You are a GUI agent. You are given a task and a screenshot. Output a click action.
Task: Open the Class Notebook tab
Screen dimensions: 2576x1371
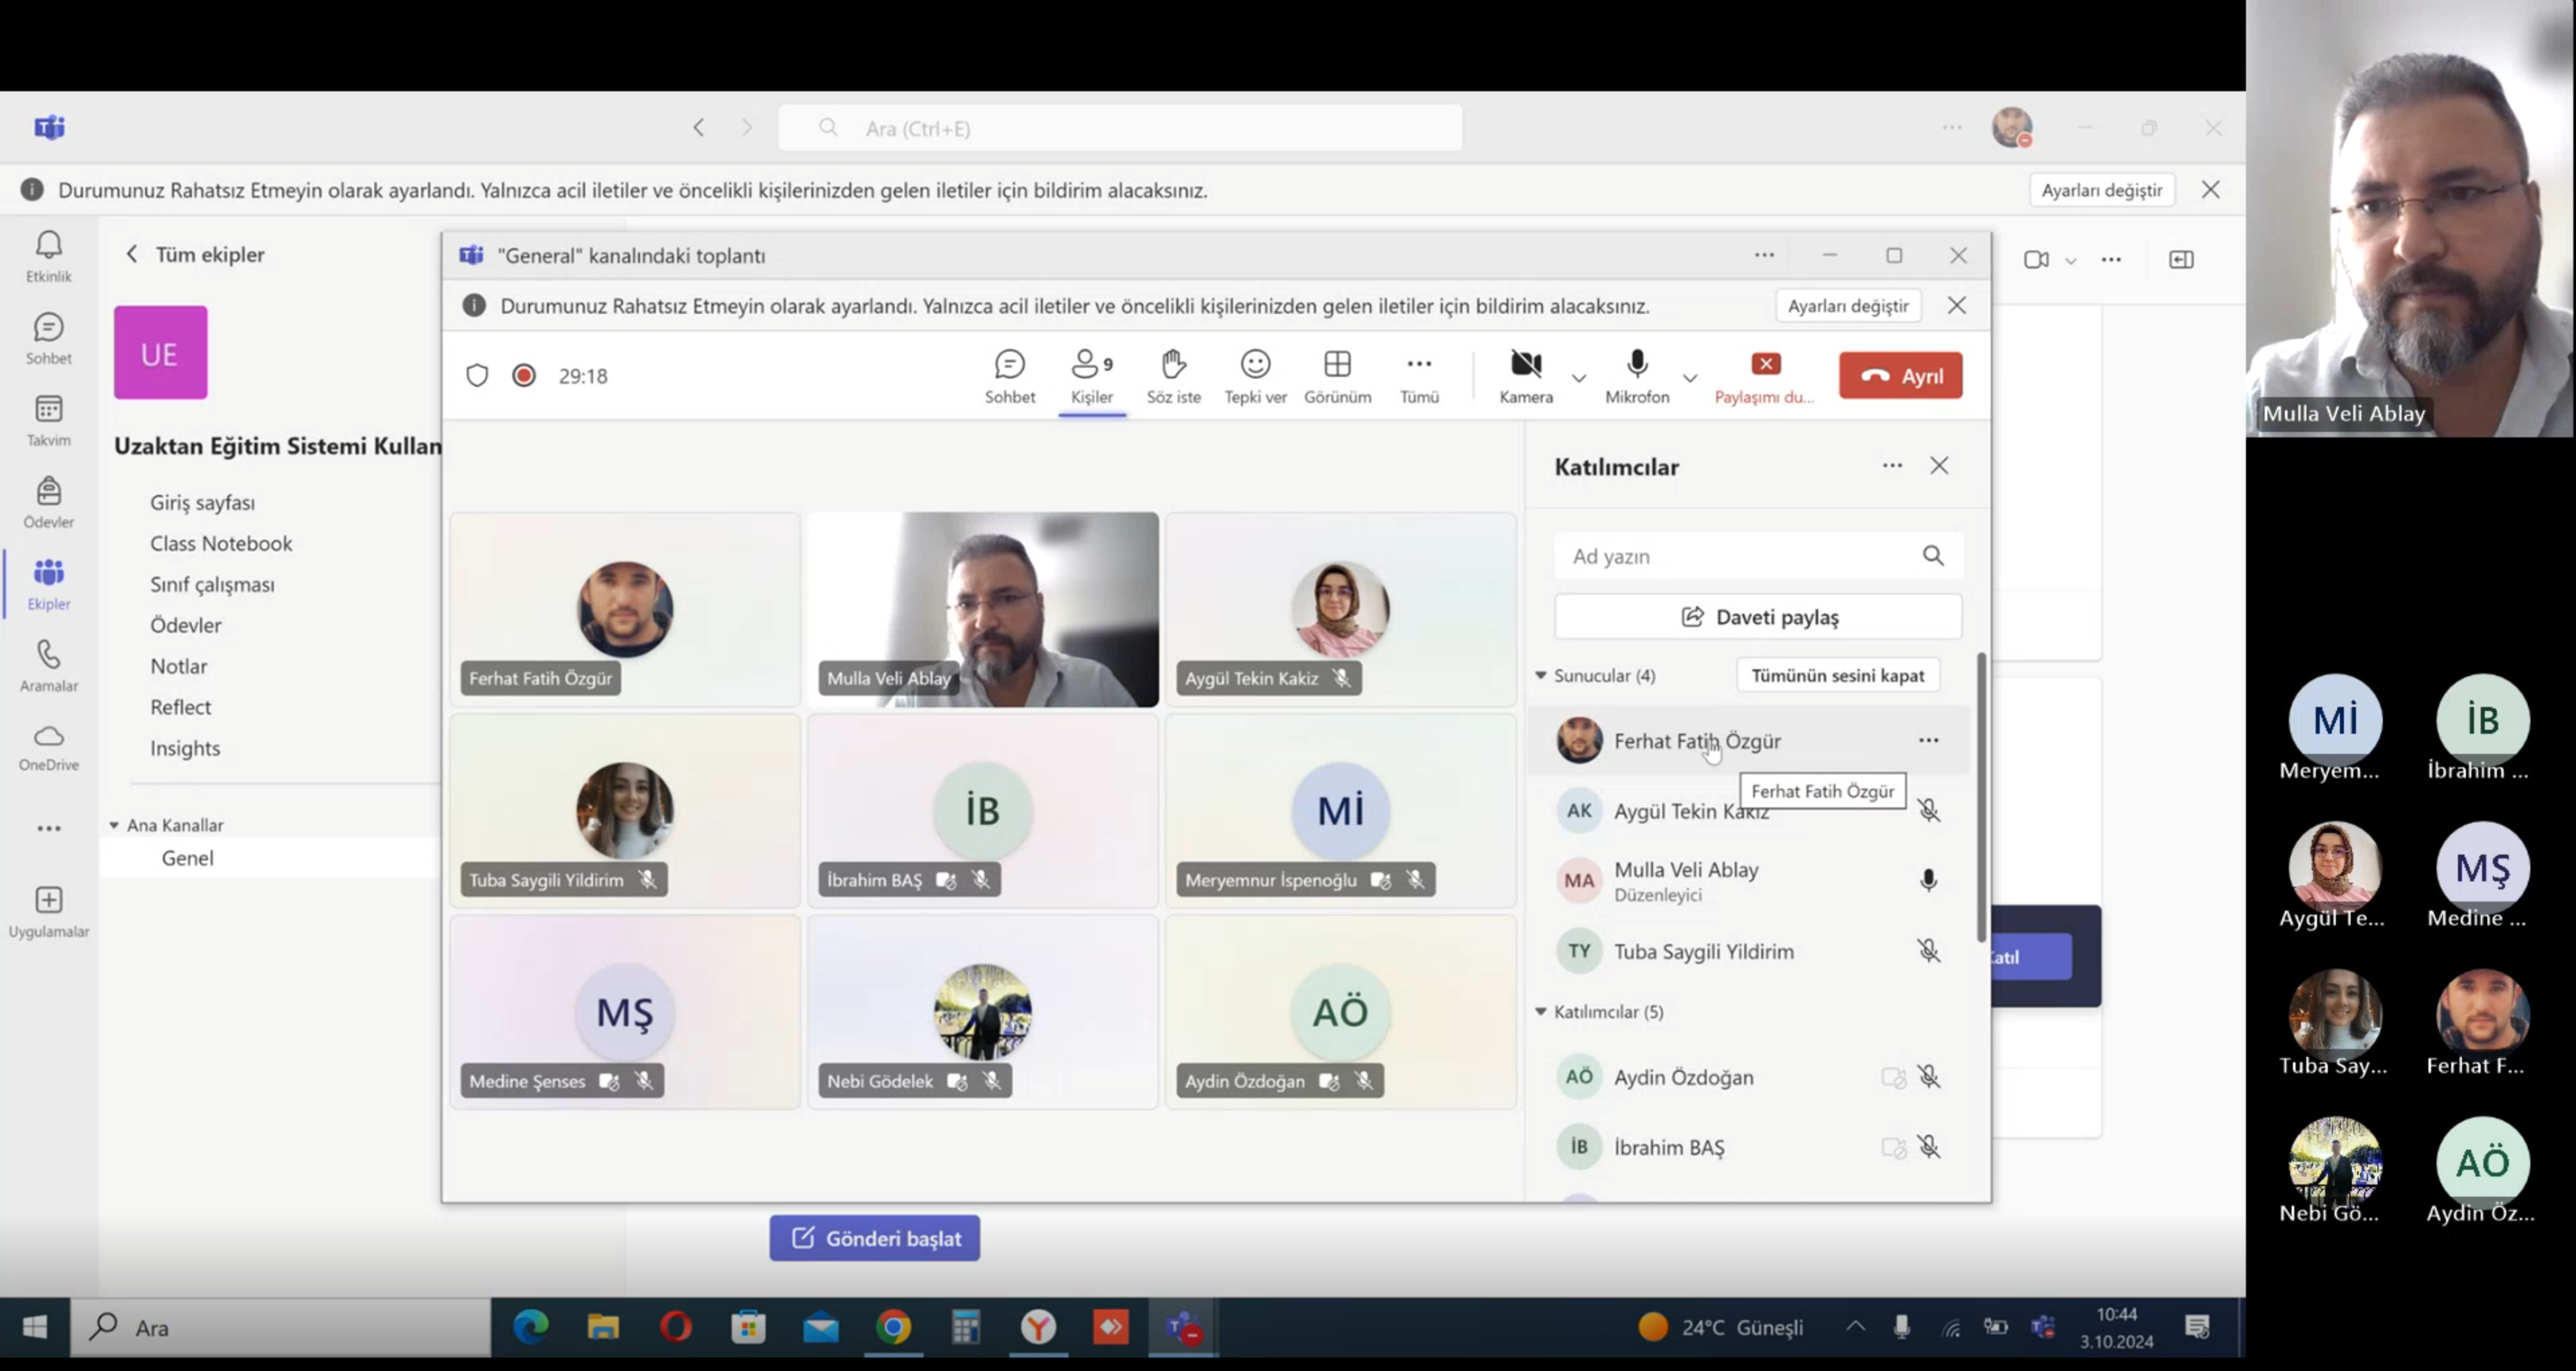(221, 543)
